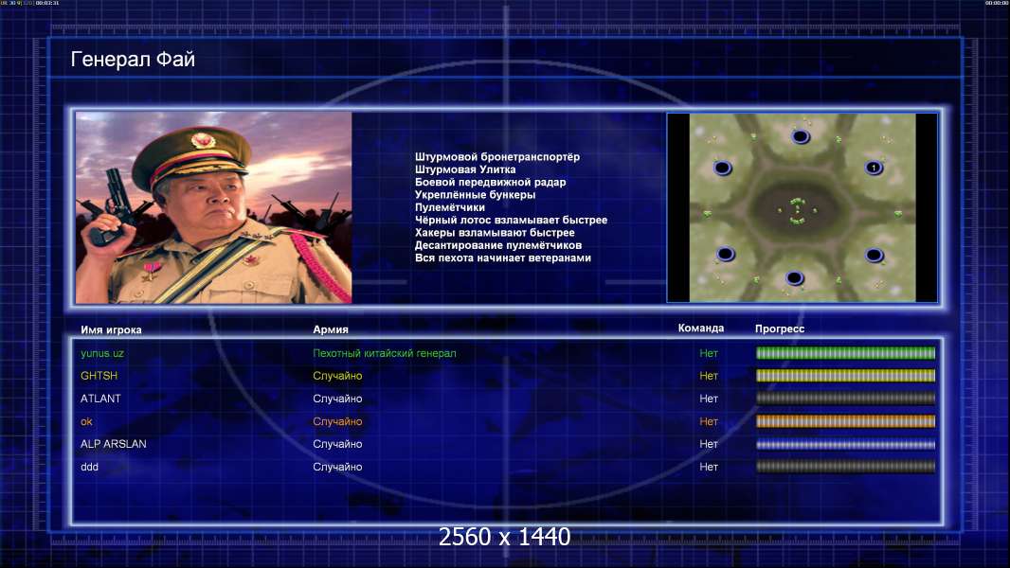Select player name 'GHTSH'

[99, 376]
